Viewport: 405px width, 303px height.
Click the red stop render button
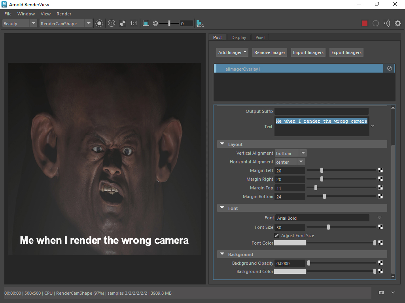point(365,23)
